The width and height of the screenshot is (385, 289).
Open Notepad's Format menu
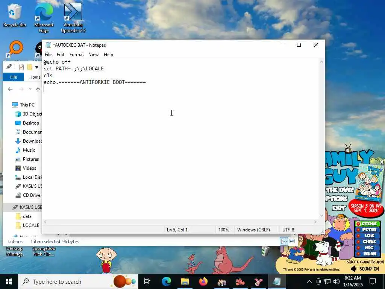(77, 55)
